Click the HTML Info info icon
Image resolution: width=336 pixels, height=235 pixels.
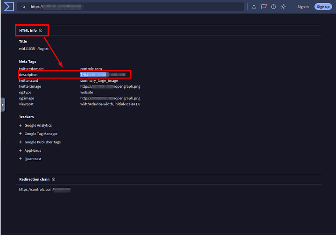(41, 30)
